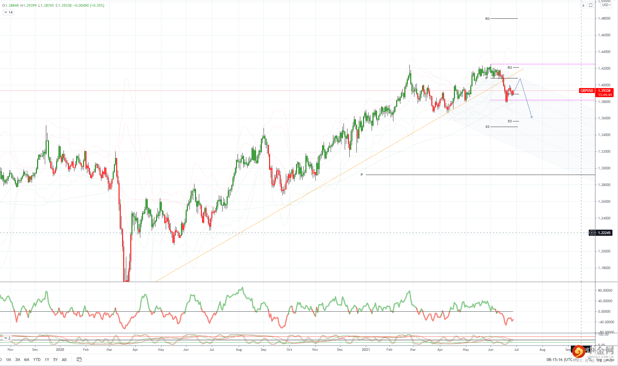Expand the bottom pane 2 indicators chevron
618x366 pixels.
[x=6, y=338]
